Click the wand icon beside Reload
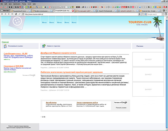The width and height of the screenshot is (168, 131). (x=19, y=14)
